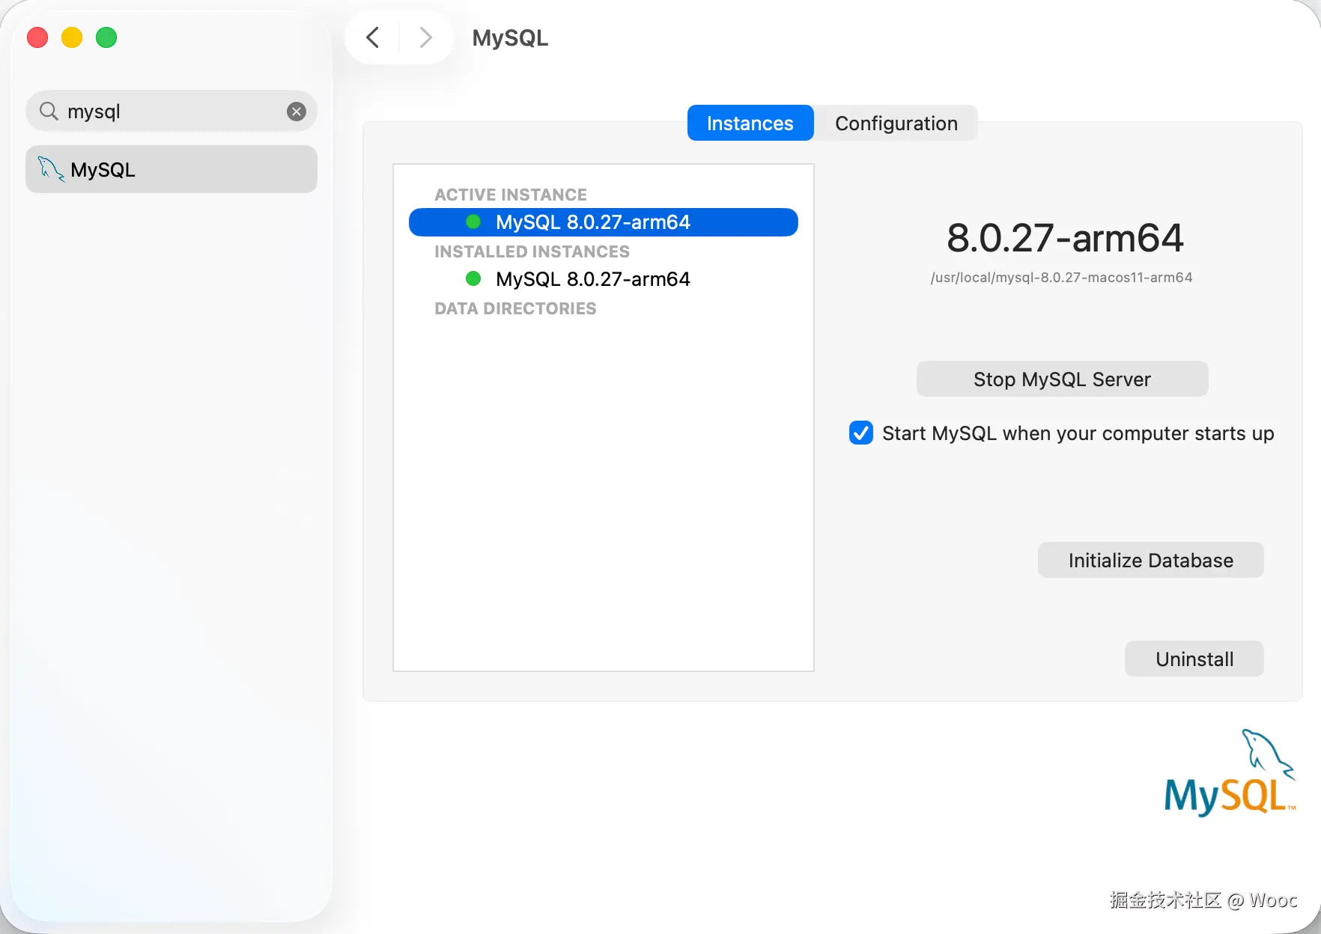Click the MySQL dolphin icon in sidebar

coord(50,169)
